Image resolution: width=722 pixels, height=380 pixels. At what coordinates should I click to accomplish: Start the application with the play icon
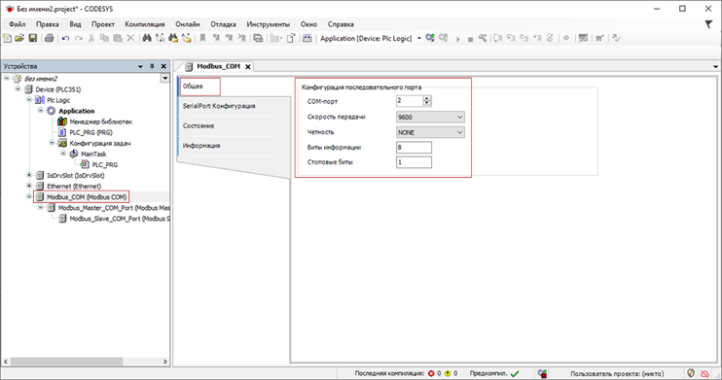pos(457,39)
